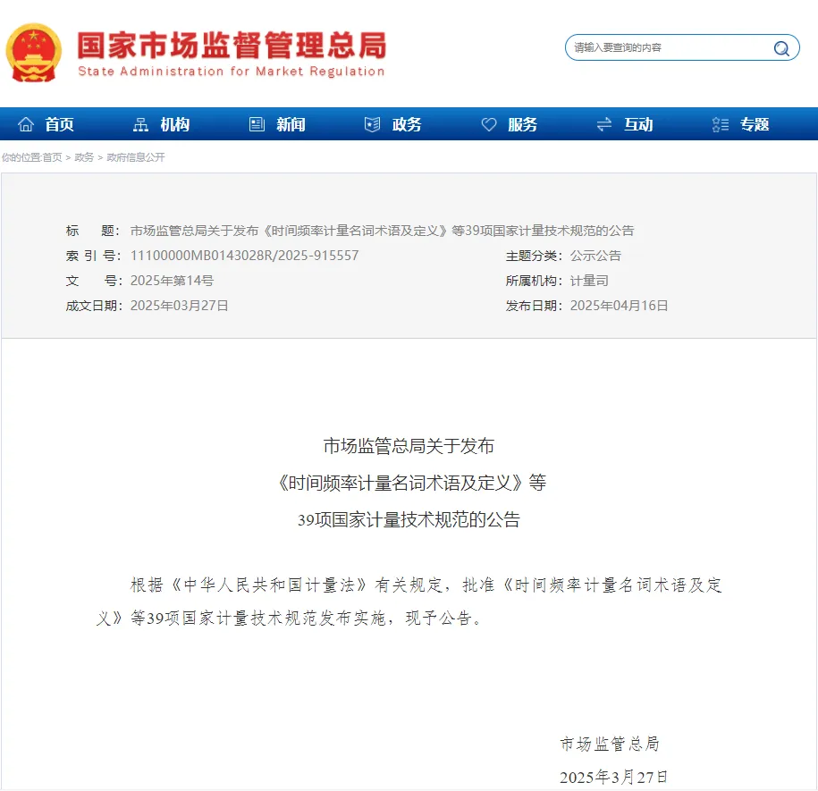Click the 国家市场监督管理总局 site title
Screen dimensions: 818x791
coord(232,45)
